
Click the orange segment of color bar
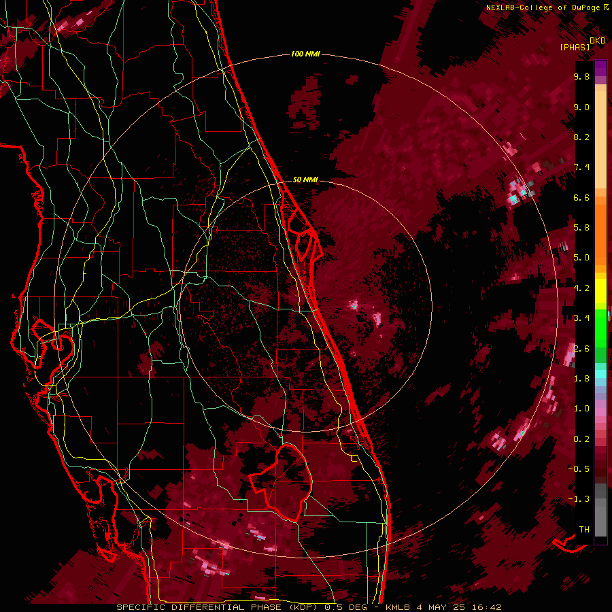[600, 231]
